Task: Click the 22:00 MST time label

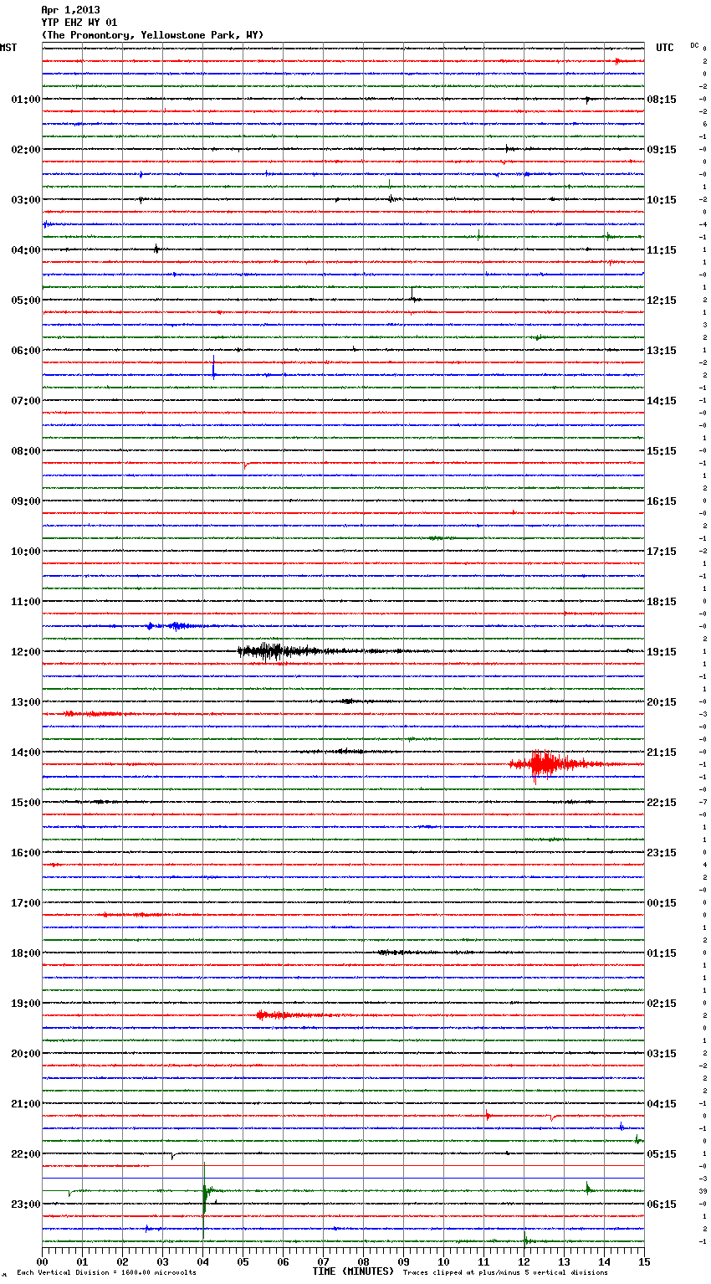Action: [x=26, y=1154]
